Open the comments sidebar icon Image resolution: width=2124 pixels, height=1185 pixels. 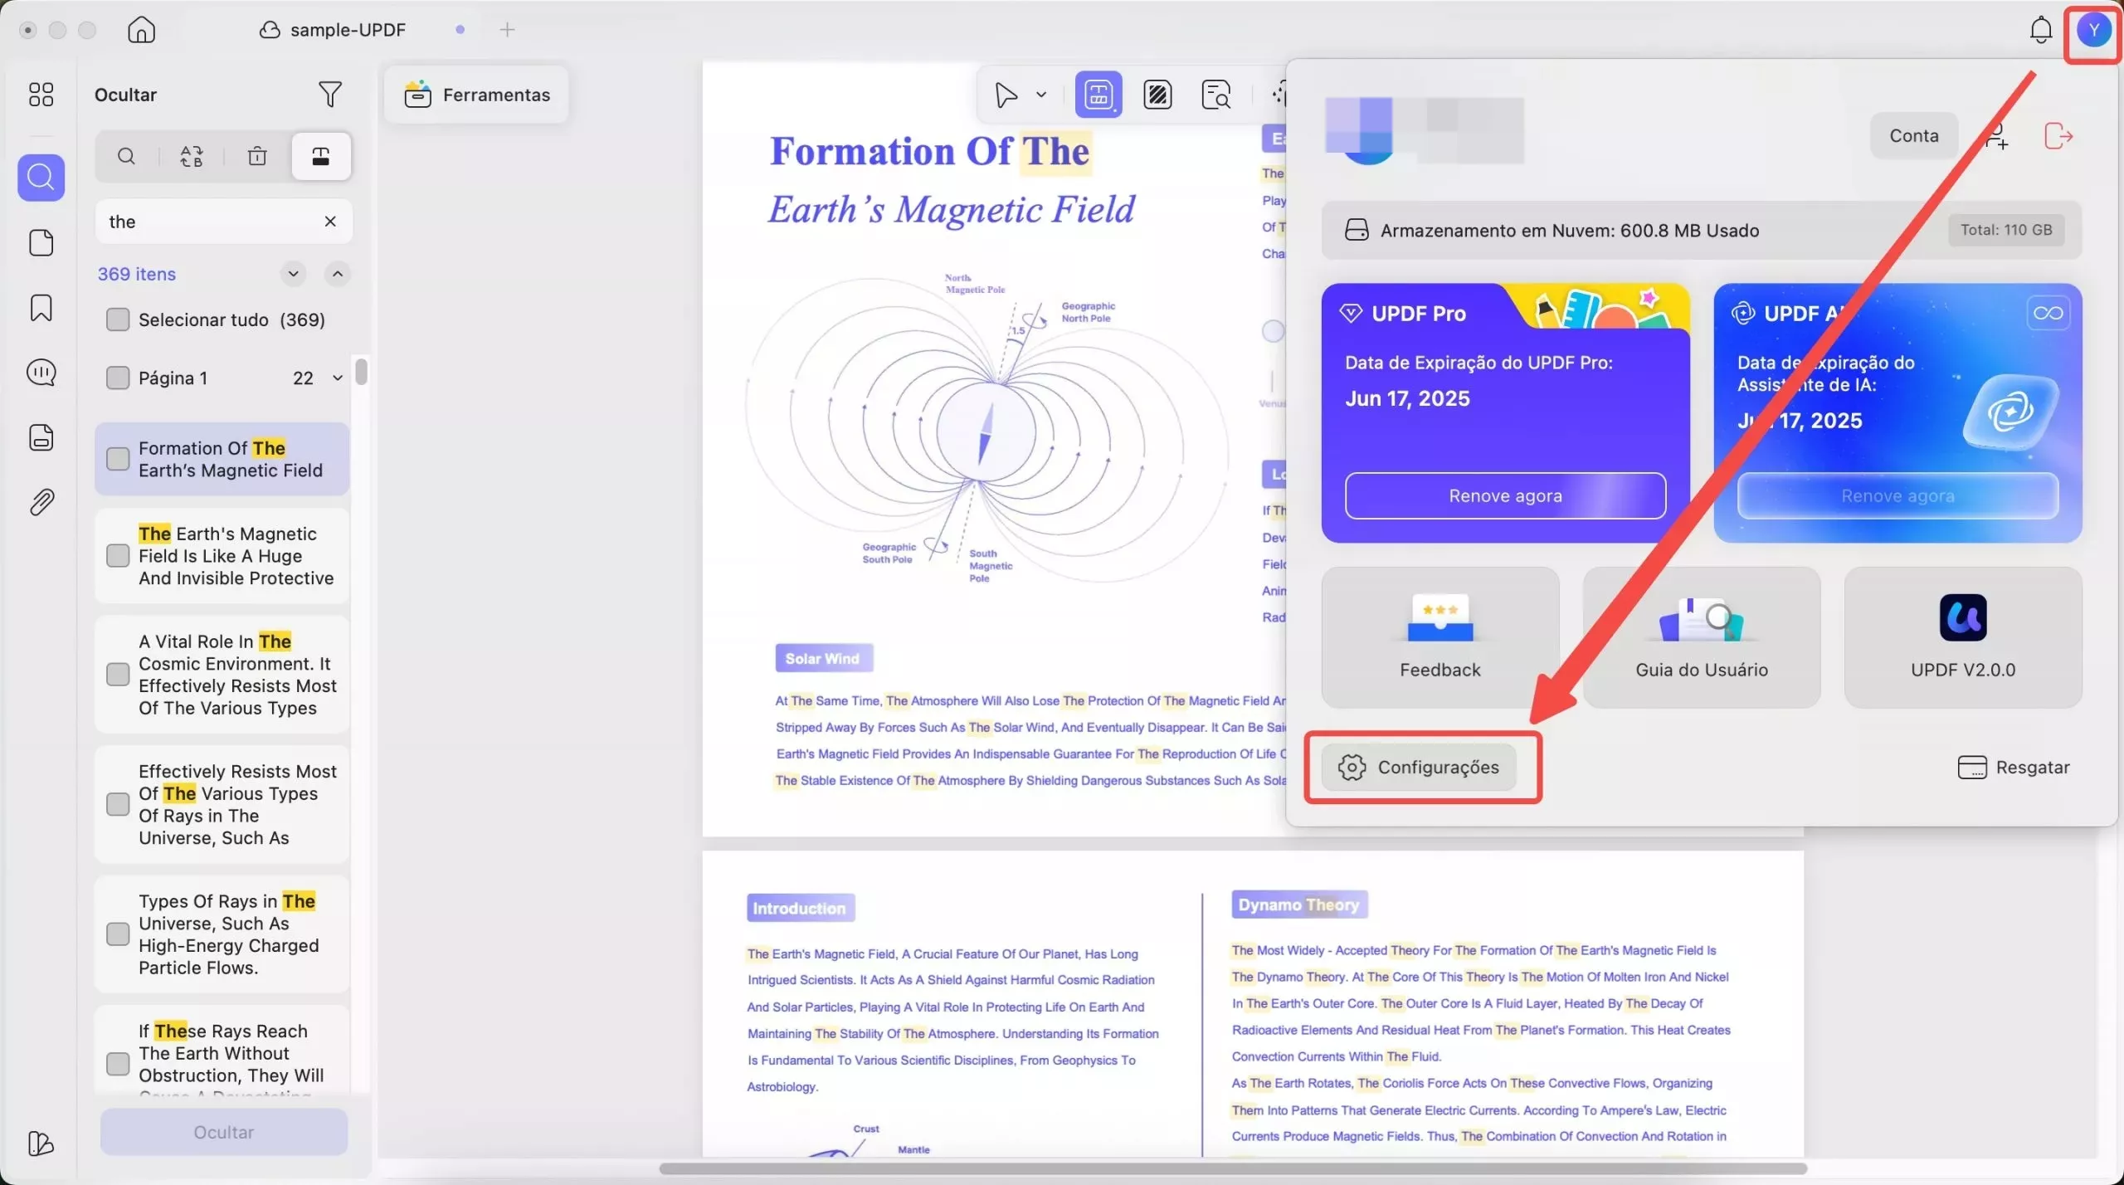coord(41,373)
